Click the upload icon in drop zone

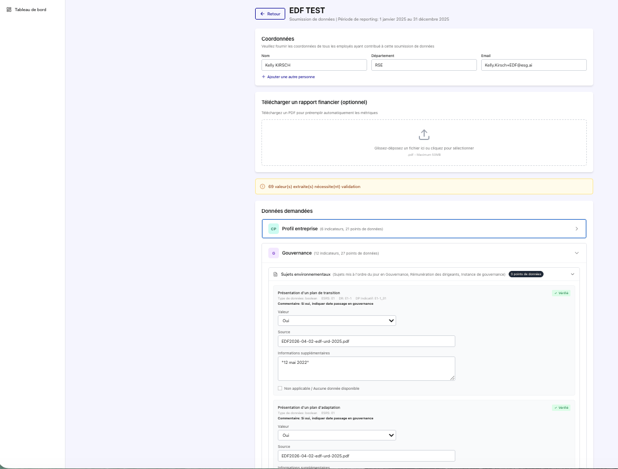tap(424, 135)
